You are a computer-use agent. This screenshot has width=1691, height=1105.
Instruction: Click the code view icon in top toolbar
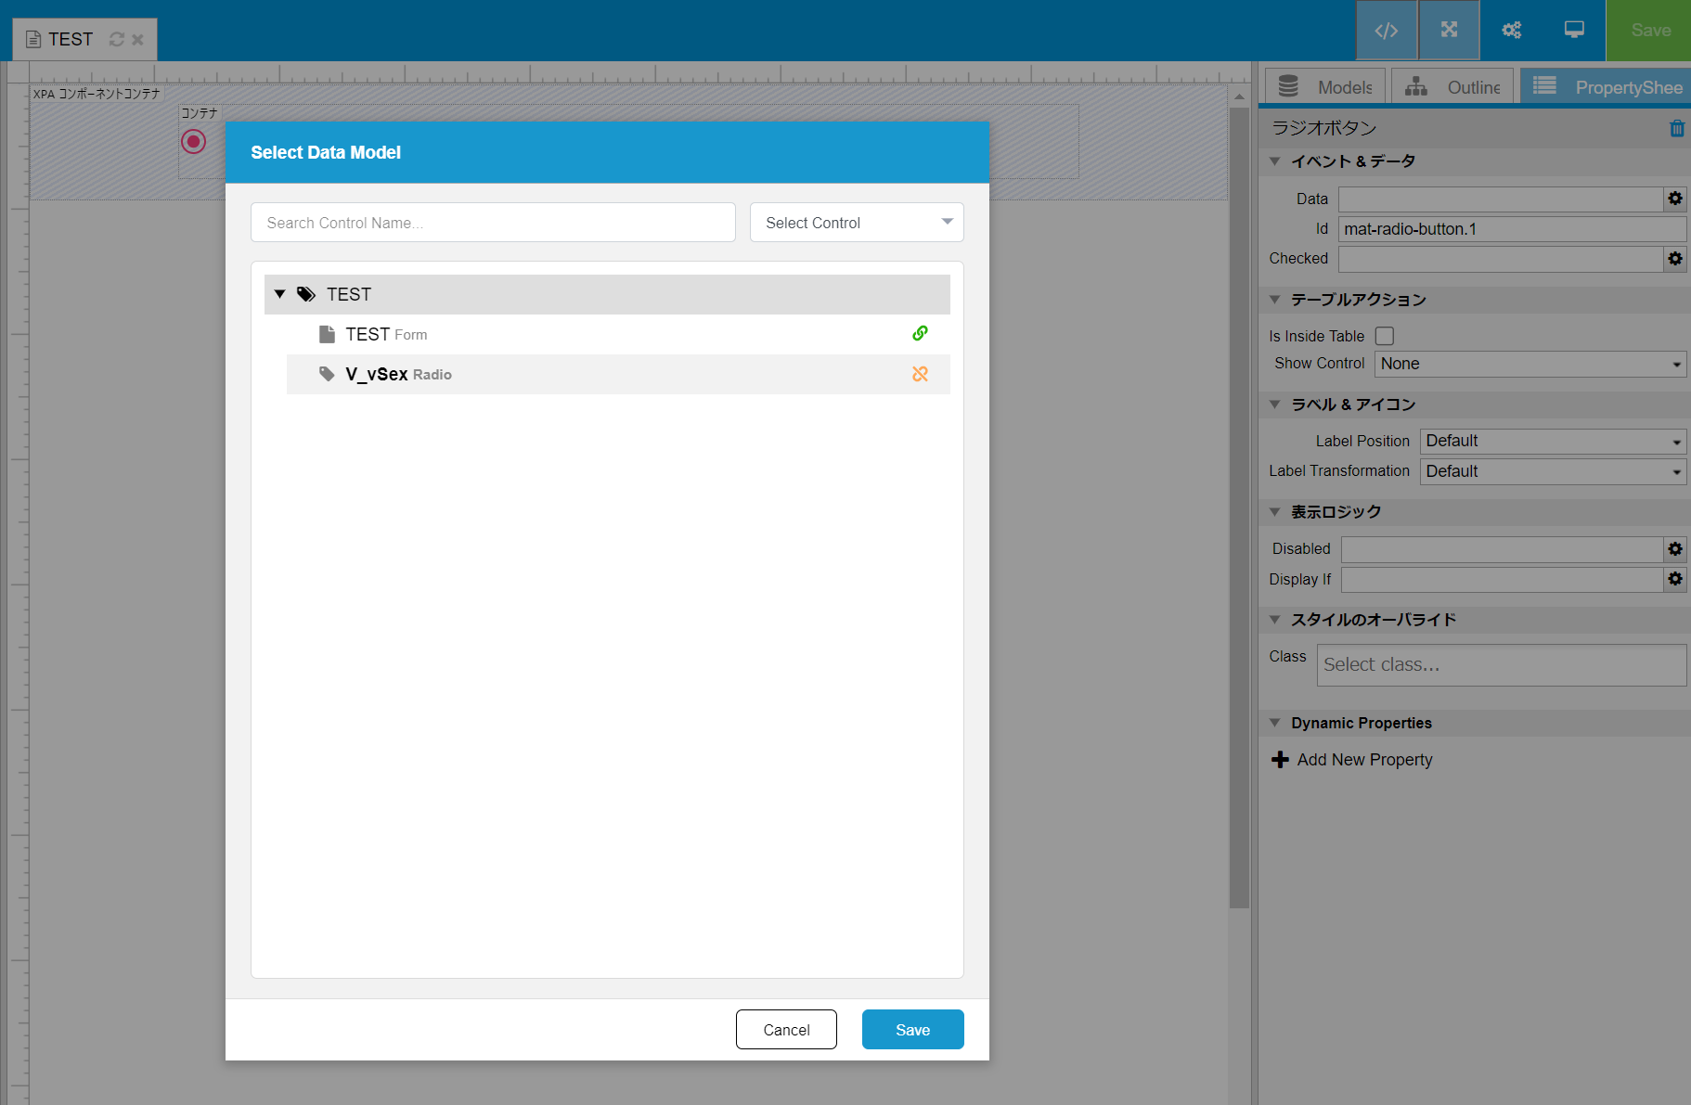point(1386,31)
